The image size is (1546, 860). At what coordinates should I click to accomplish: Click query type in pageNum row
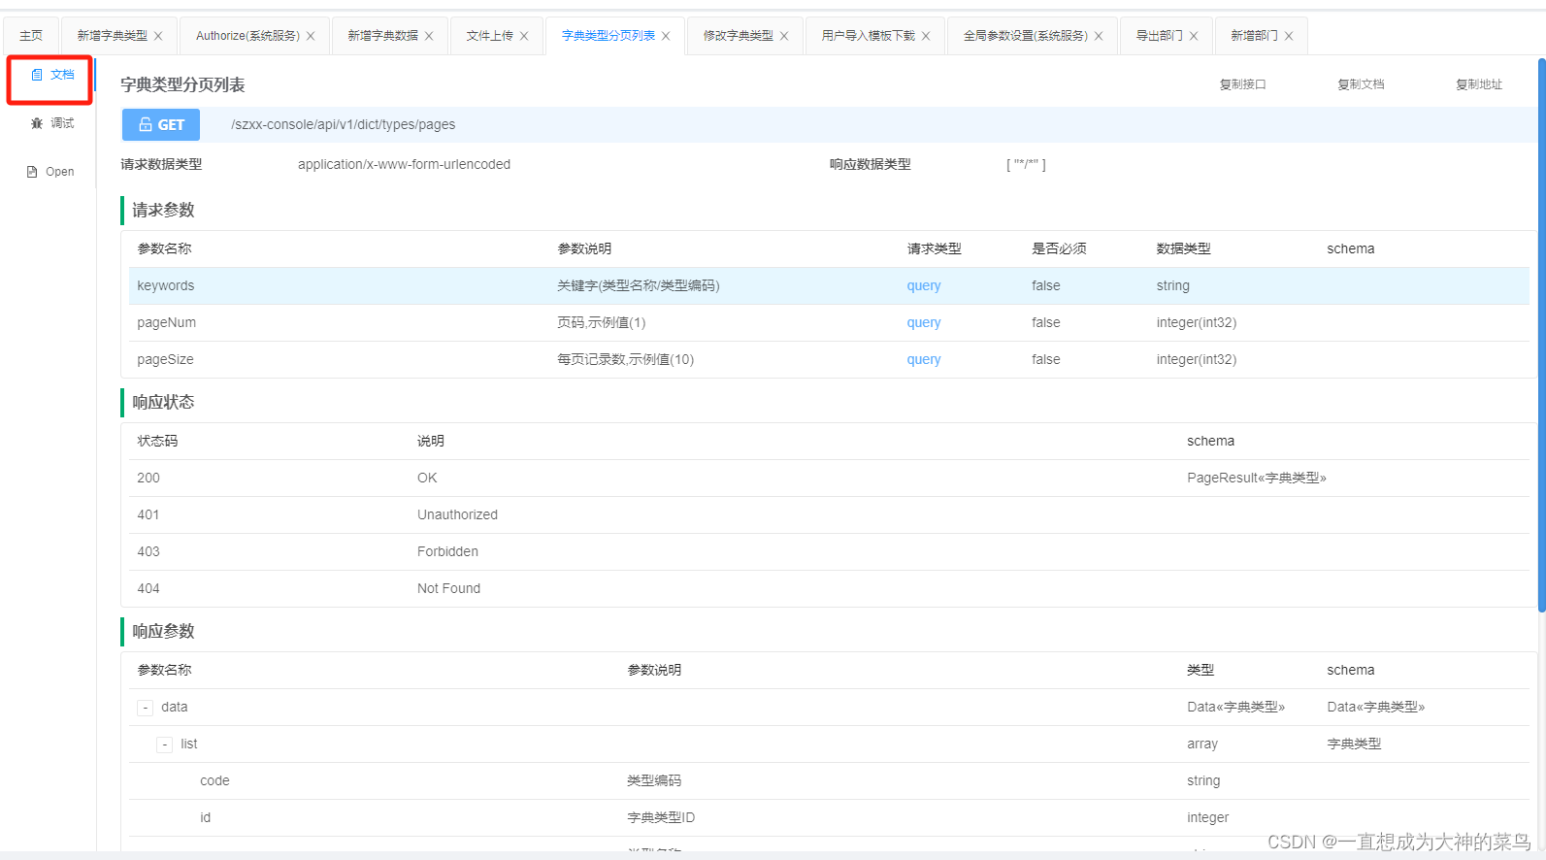(x=924, y=322)
